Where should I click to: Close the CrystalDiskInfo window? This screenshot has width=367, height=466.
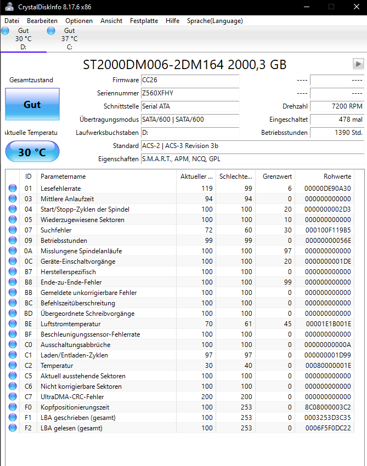356,7
